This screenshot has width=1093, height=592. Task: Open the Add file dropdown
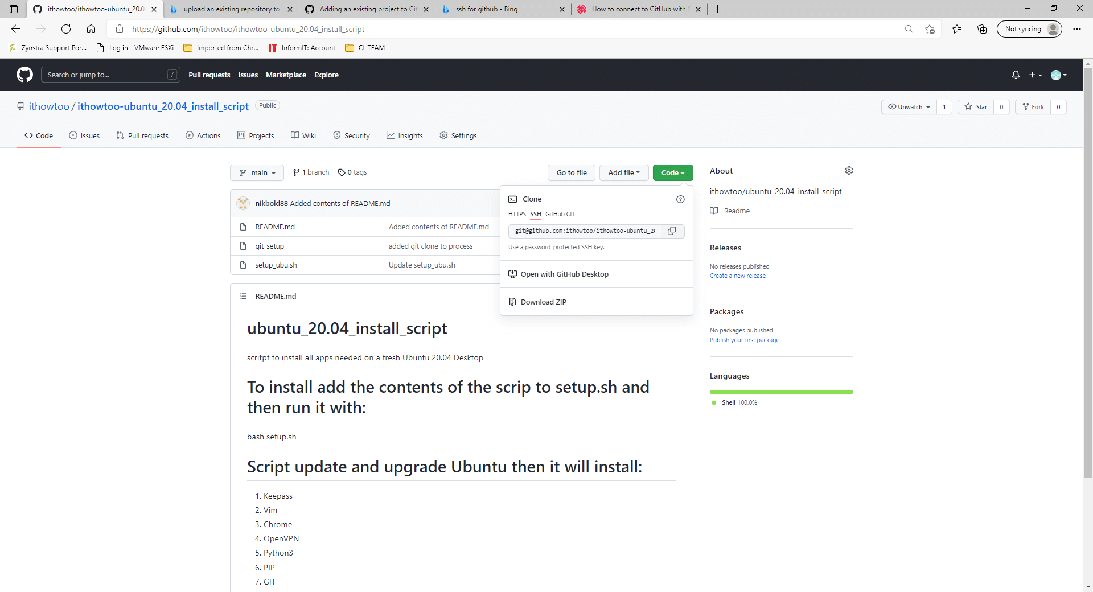coord(623,172)
